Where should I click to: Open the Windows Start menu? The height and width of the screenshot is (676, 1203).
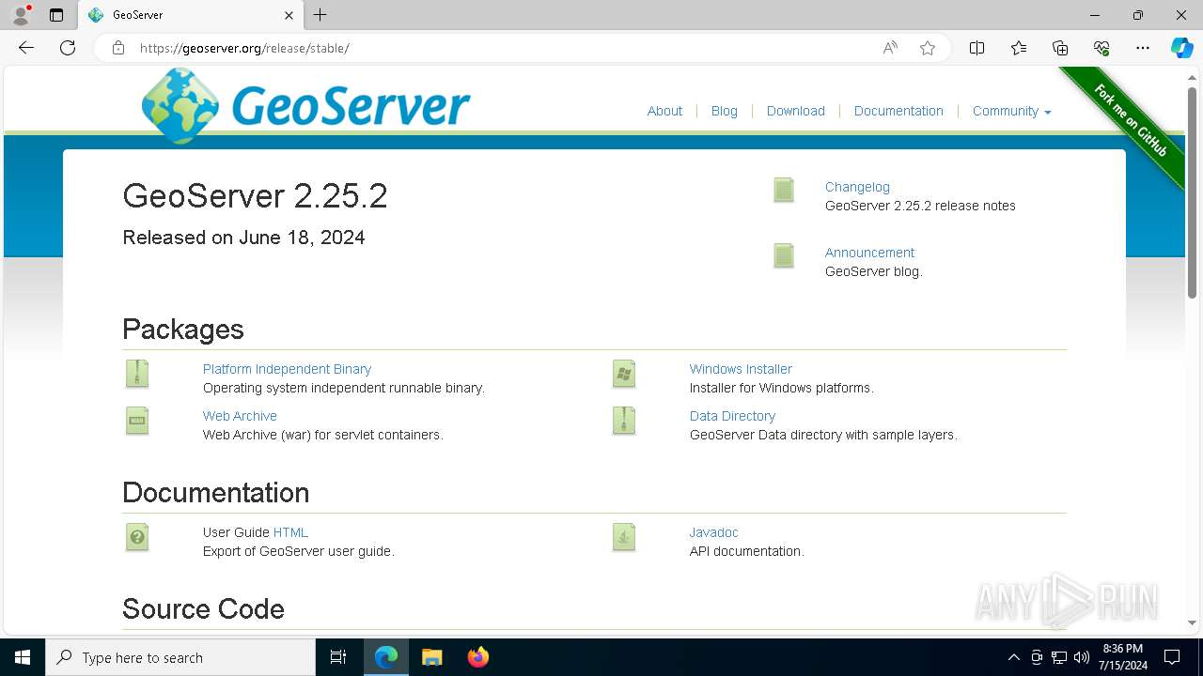click(23, 657)
